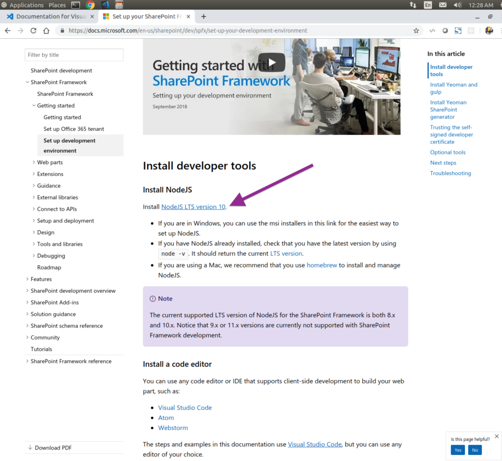The image size is (502, 461).
Task: Launch Visual Studio Code from the top panel
Action: point(105,5)
